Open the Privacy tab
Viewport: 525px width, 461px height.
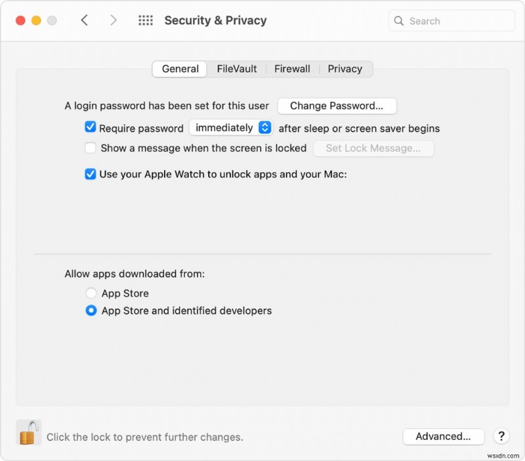(346, 68)
